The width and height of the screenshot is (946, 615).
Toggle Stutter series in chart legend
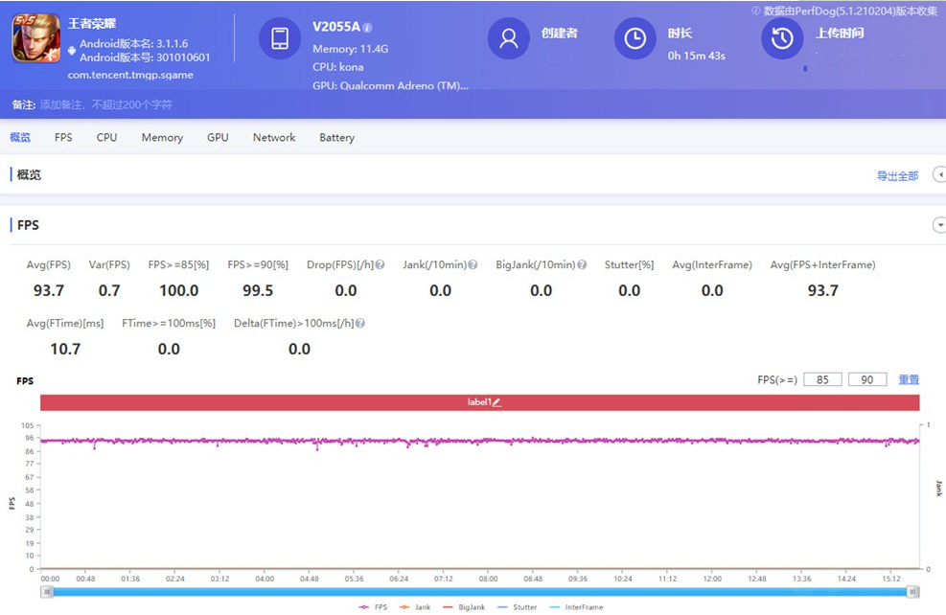coord(517,607)
